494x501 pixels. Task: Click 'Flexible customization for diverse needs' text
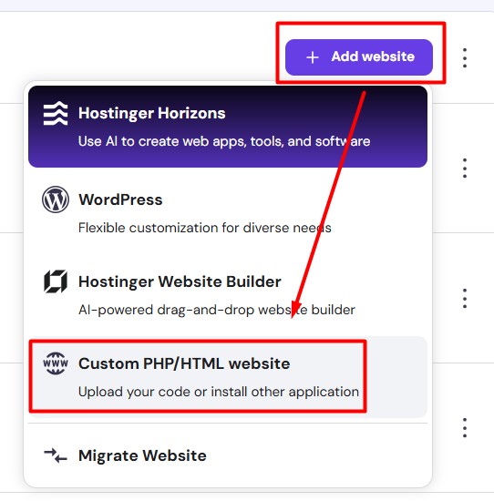[205, 228]
